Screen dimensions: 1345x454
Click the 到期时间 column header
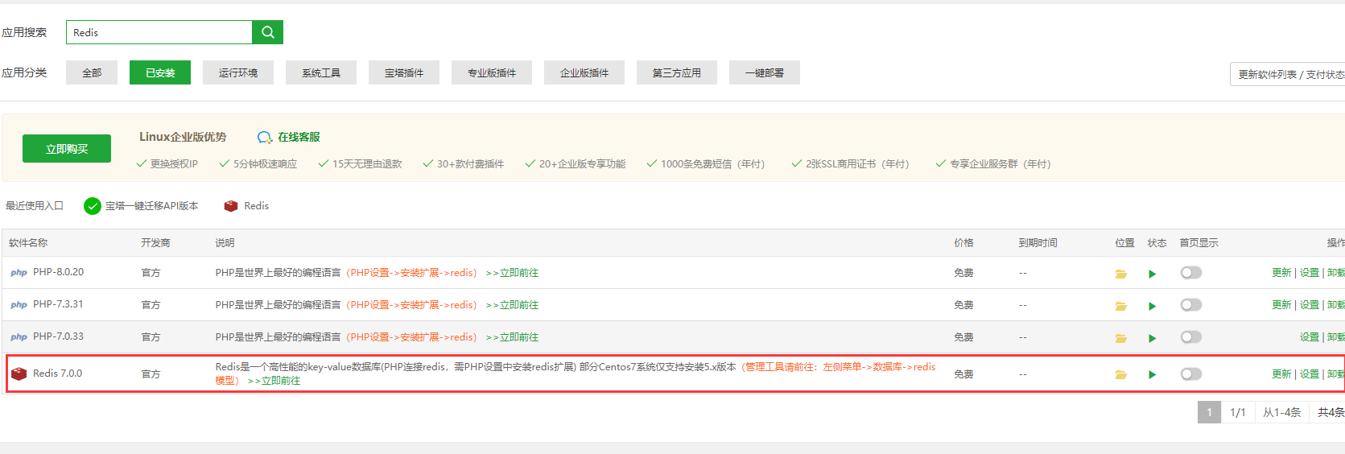point(1038,243)
